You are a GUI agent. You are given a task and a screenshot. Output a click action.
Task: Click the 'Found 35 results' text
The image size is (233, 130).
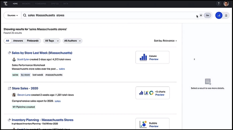click(x=13, y=33)
